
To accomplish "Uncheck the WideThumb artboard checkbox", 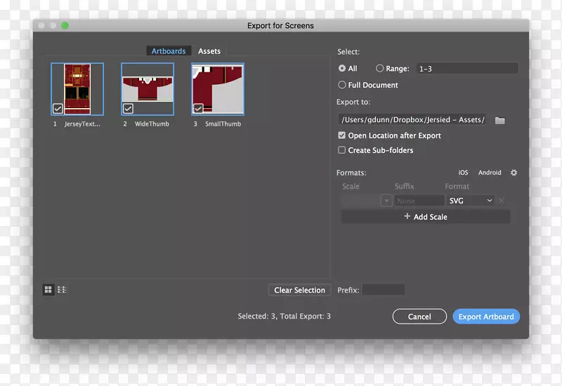I will [128, 108].
